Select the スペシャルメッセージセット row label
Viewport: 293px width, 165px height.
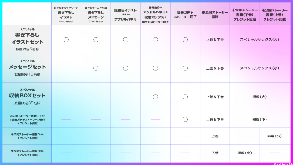tap(27, 67)
